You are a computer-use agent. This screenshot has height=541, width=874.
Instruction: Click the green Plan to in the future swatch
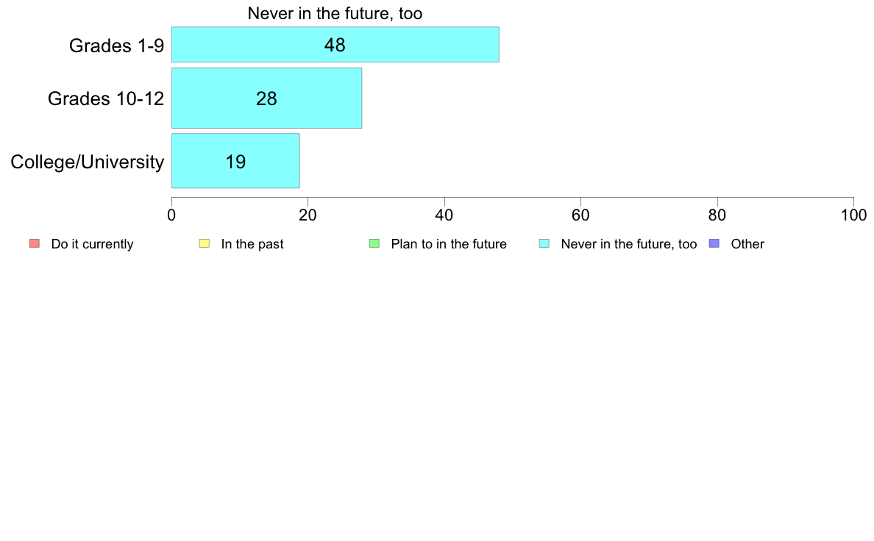click(x=374, y=243)
